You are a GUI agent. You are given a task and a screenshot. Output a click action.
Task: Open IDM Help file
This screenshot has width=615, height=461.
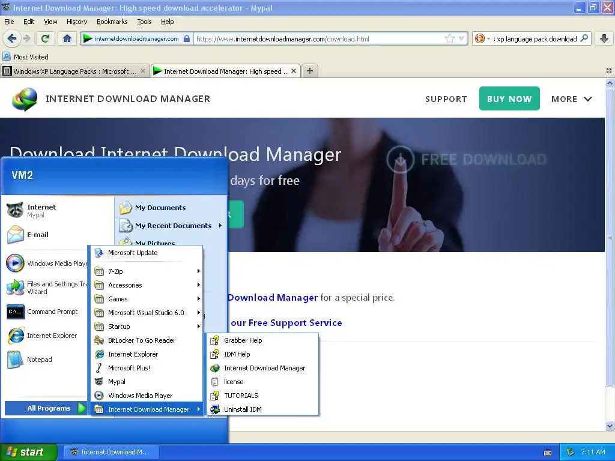pos(262,354)
